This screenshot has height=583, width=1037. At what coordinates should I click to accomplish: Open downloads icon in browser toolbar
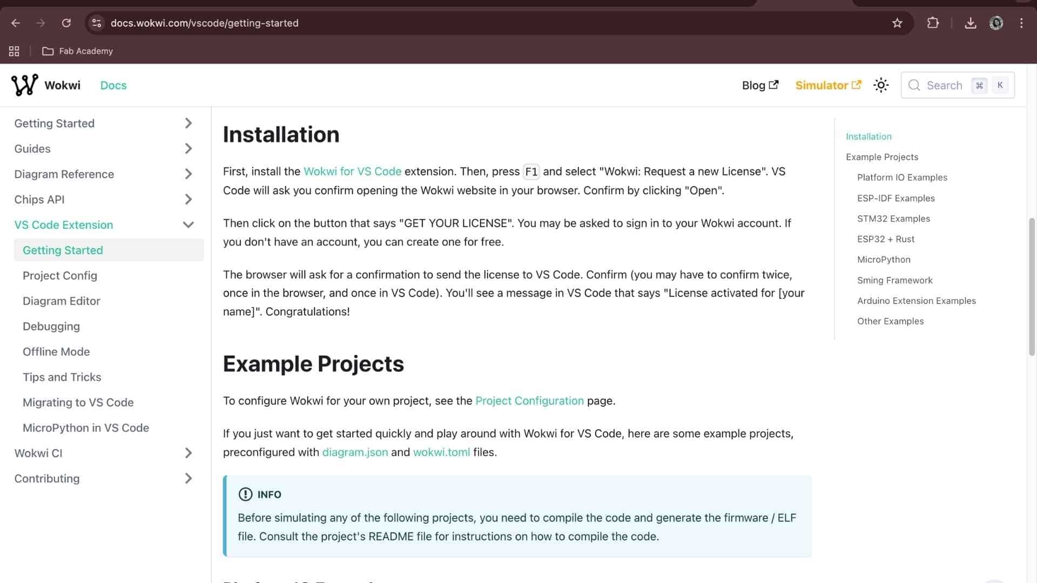coord(971,23)
